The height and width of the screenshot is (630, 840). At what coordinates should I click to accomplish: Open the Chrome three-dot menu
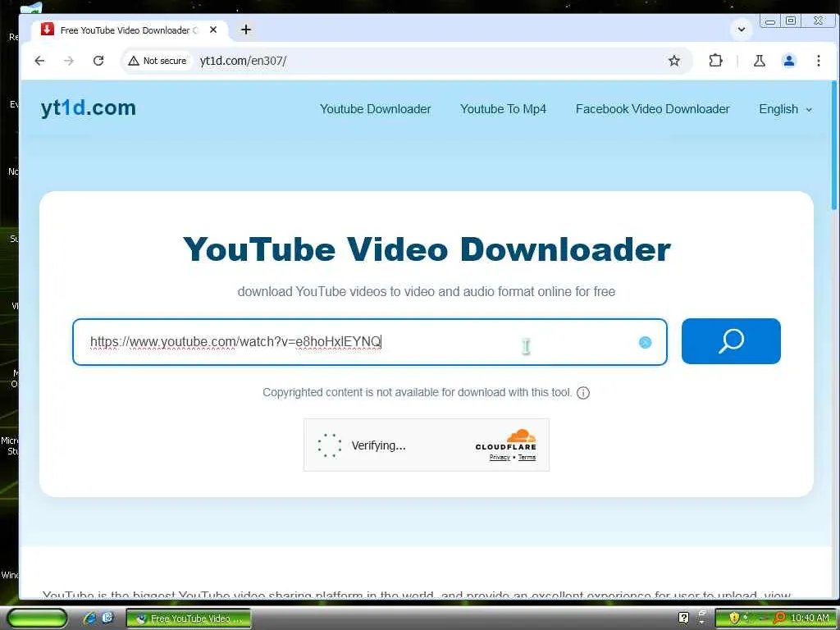click(818, 61)
